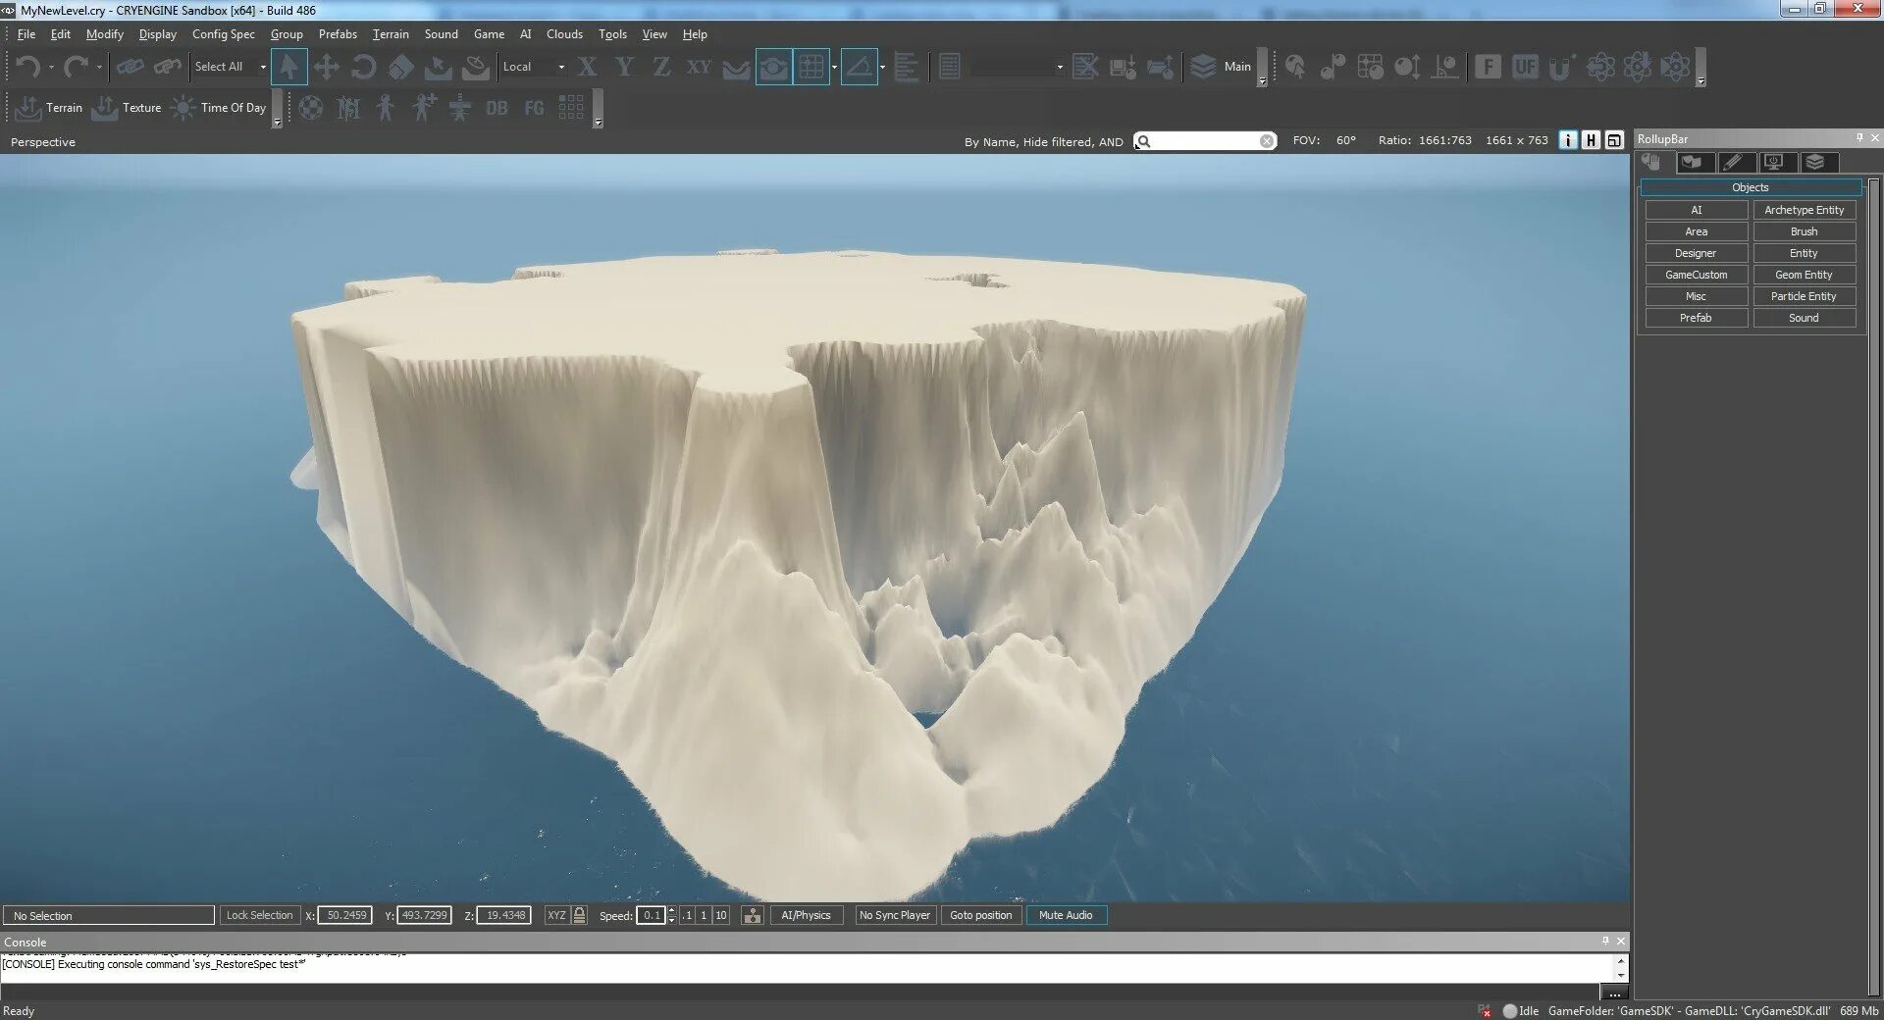
Task: Click the object list ruler icon
Action: coord(906,67)
